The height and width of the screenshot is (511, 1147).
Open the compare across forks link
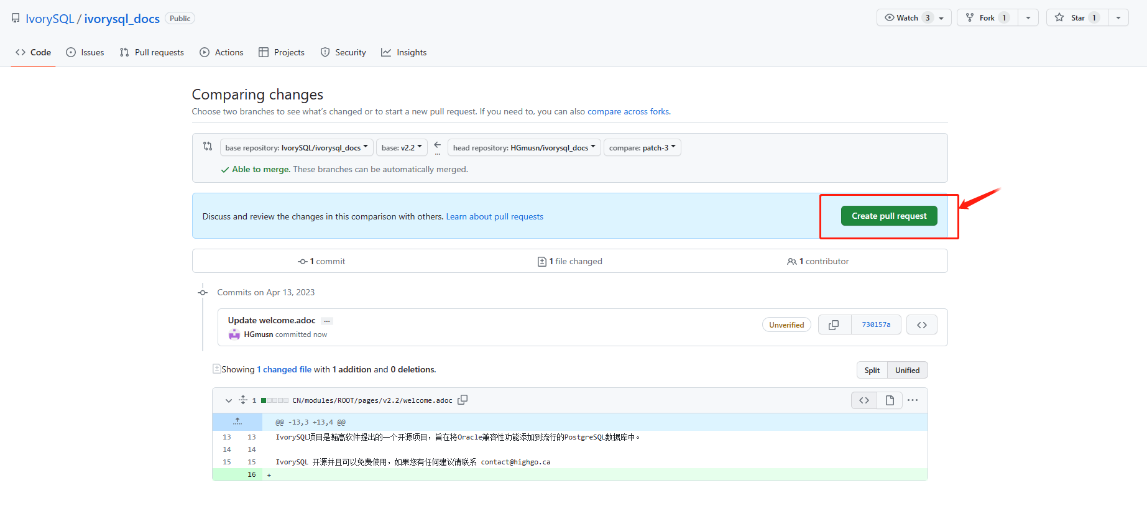pyautogui.click(x=628, y=112)
